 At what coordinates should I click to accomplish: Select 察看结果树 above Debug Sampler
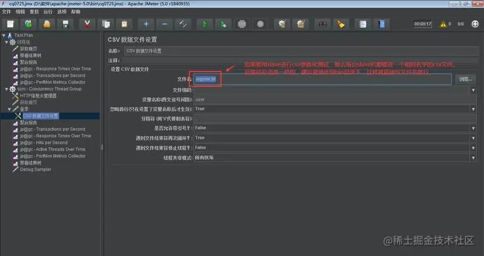pos(30,163)
